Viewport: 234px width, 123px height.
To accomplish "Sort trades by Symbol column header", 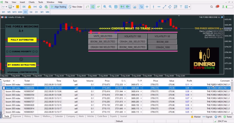I will point(13,81).
